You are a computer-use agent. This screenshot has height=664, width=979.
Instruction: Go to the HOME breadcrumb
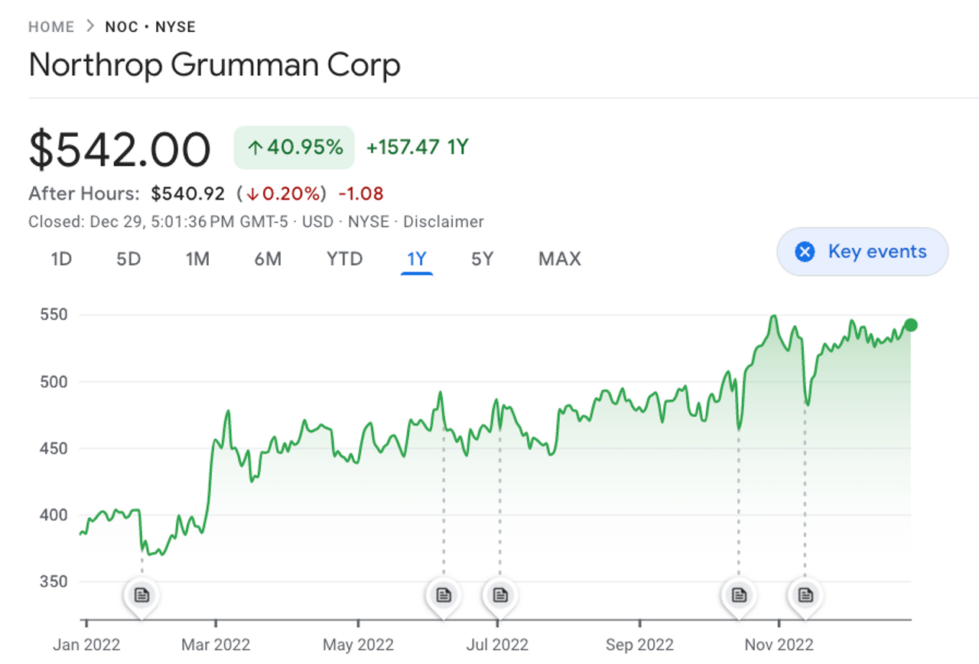(x=51, y=28)
